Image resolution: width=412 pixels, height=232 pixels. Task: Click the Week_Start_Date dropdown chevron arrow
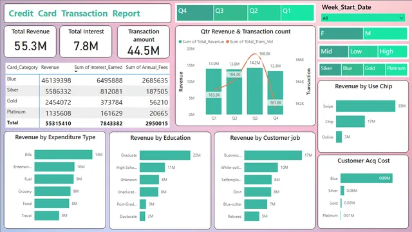click(x=401, y=18)
